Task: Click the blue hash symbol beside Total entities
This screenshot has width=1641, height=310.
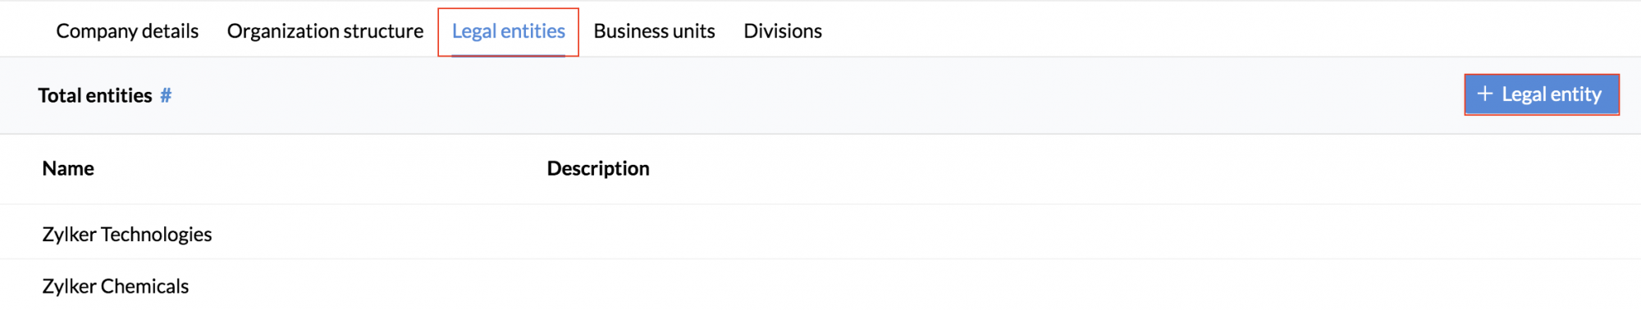Action: pyautogui.click(x=166, y=96)
